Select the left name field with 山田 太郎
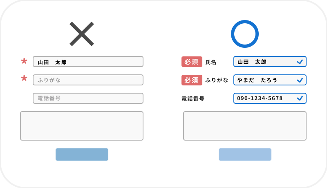Screen dimensions: 327x188 [88, 62]
